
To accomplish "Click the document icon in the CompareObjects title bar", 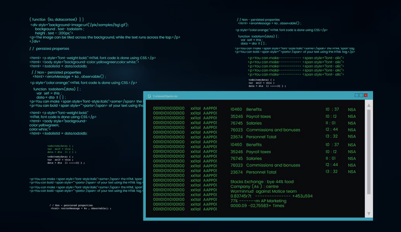I will click(x=149, y=96).
